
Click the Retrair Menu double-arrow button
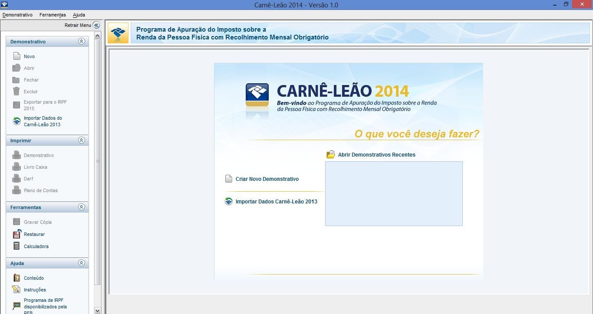click(x=96, y=25)
